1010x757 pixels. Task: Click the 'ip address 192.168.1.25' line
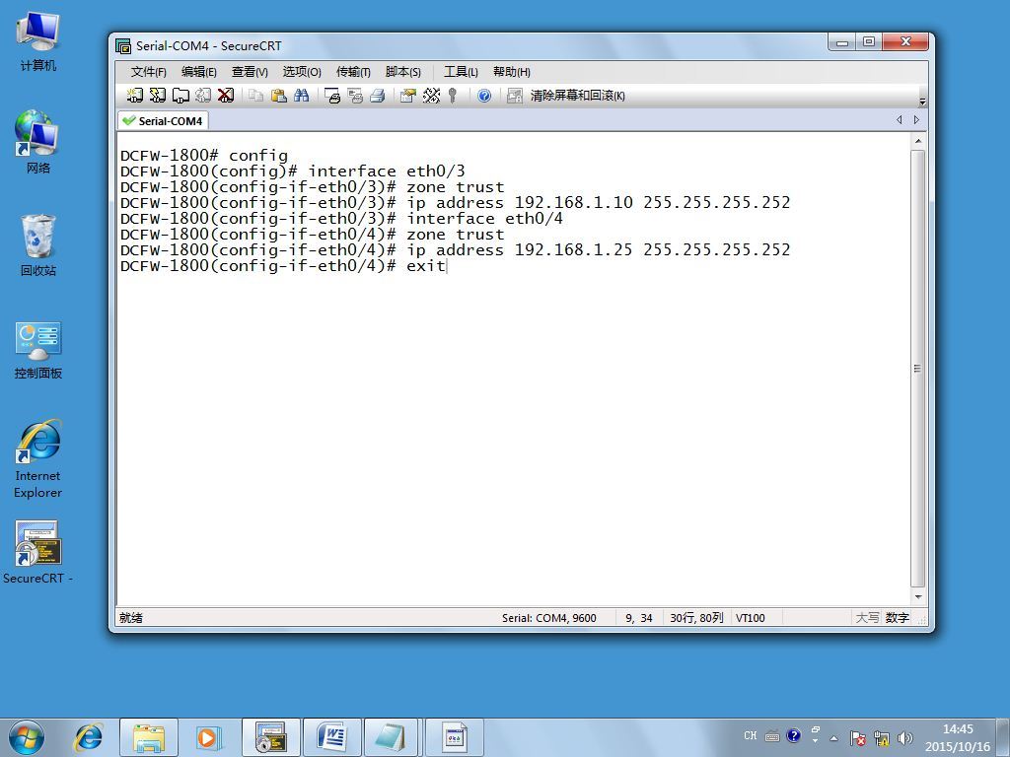click(456, 249)
